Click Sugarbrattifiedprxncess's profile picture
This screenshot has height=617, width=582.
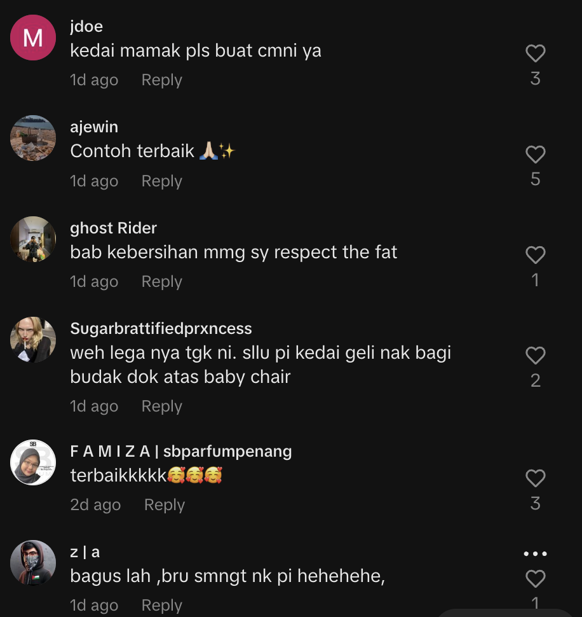tap(33, 340)
